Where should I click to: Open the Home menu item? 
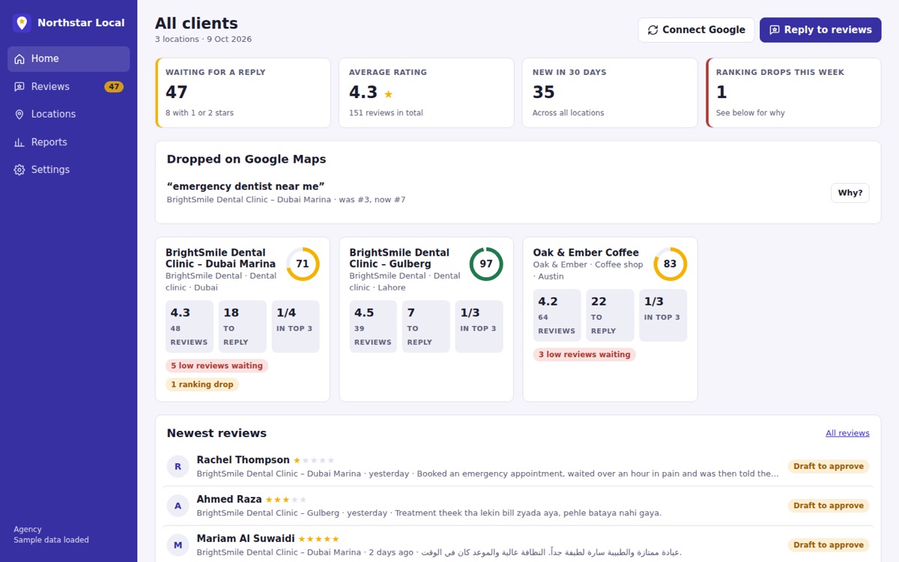click(x=69, y=58)
